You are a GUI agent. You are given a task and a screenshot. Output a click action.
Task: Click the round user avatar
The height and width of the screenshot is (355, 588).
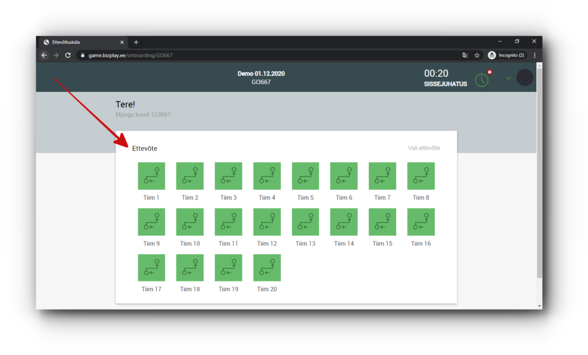pyautogui.click(x=525, y=77)
